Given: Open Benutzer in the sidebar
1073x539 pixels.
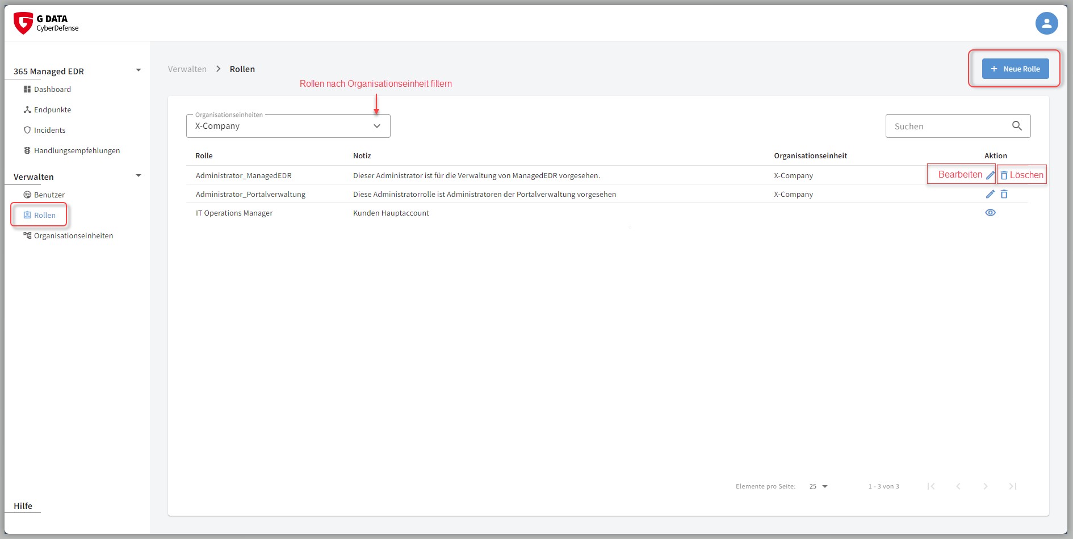Looking at the screenshot, I should pyautogui.click(x=44, y=195).
